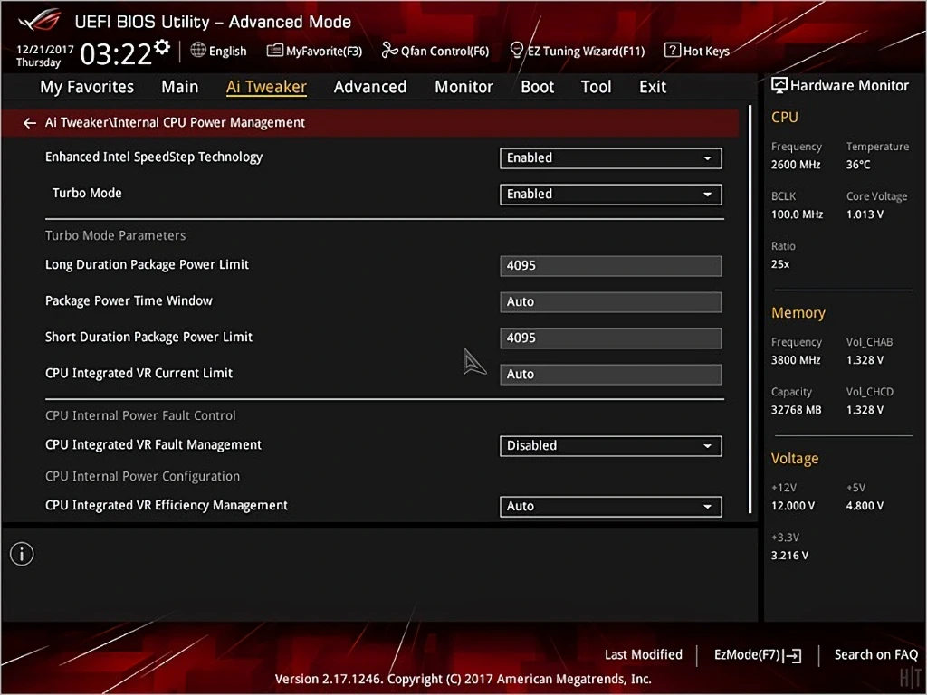
Task: Open CPU Integrated VR Efficiency Management dropdown
Action: [611, 507]
